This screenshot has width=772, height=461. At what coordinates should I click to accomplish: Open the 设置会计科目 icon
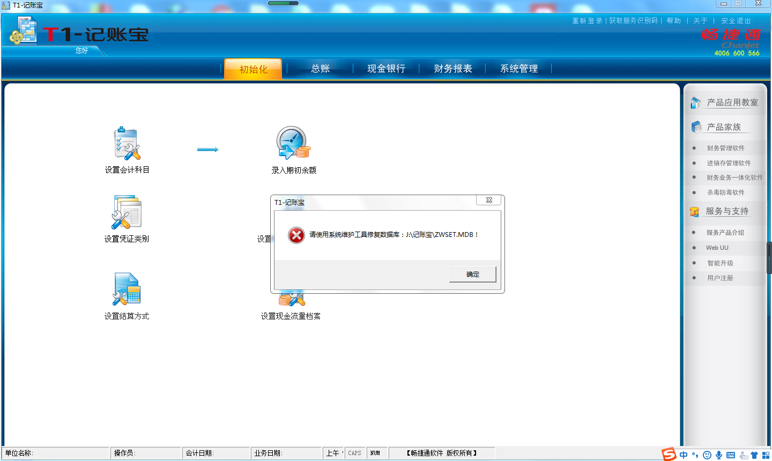127,143
